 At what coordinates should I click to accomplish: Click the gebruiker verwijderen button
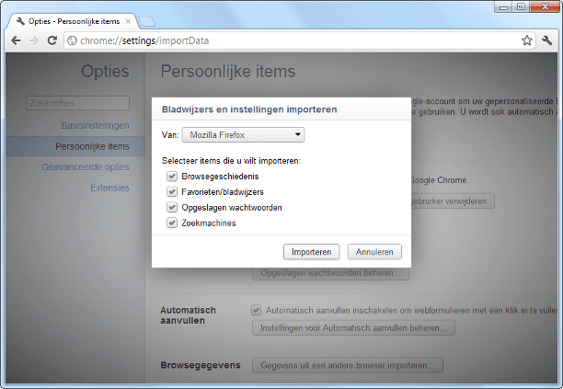(x=453, y=201)
